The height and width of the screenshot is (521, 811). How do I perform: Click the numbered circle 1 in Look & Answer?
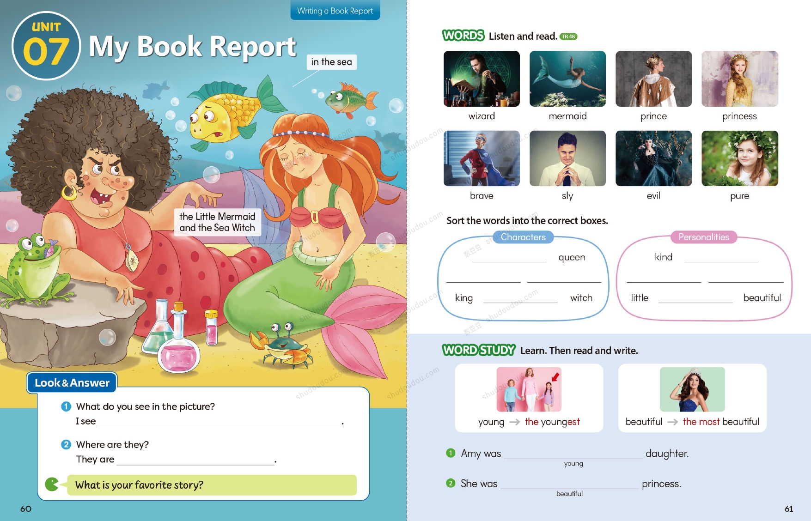(x=66, y=406)
